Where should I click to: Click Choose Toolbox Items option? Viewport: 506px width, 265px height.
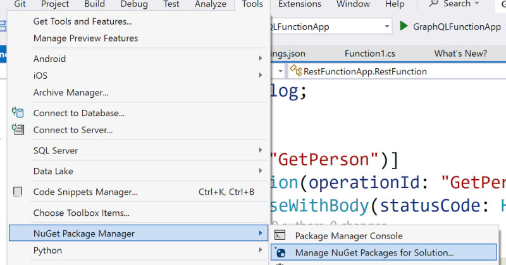(82, 213)
